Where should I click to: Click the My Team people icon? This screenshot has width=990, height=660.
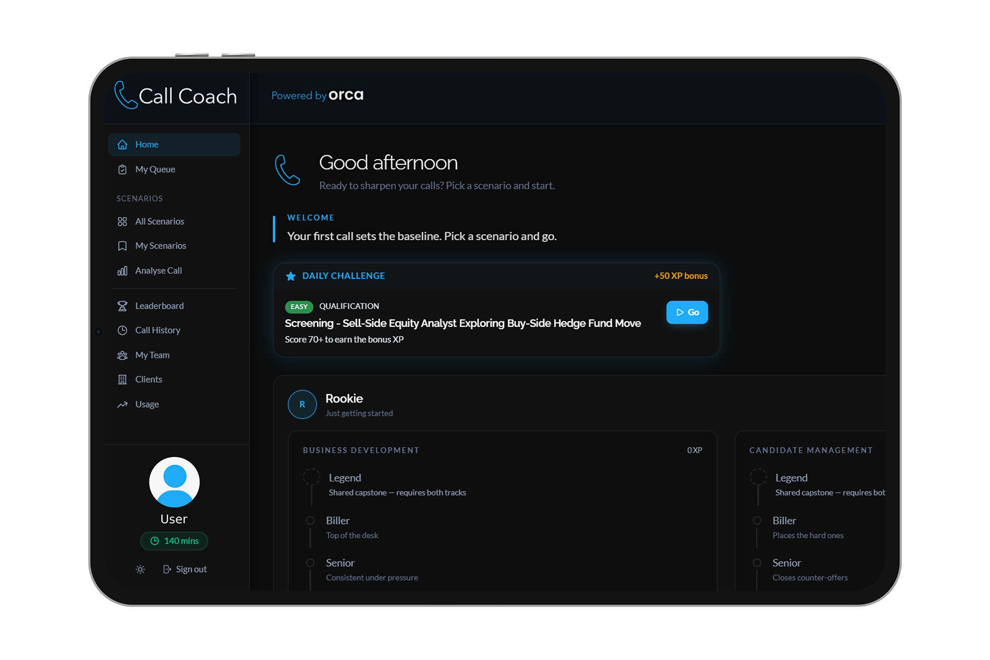122,355
